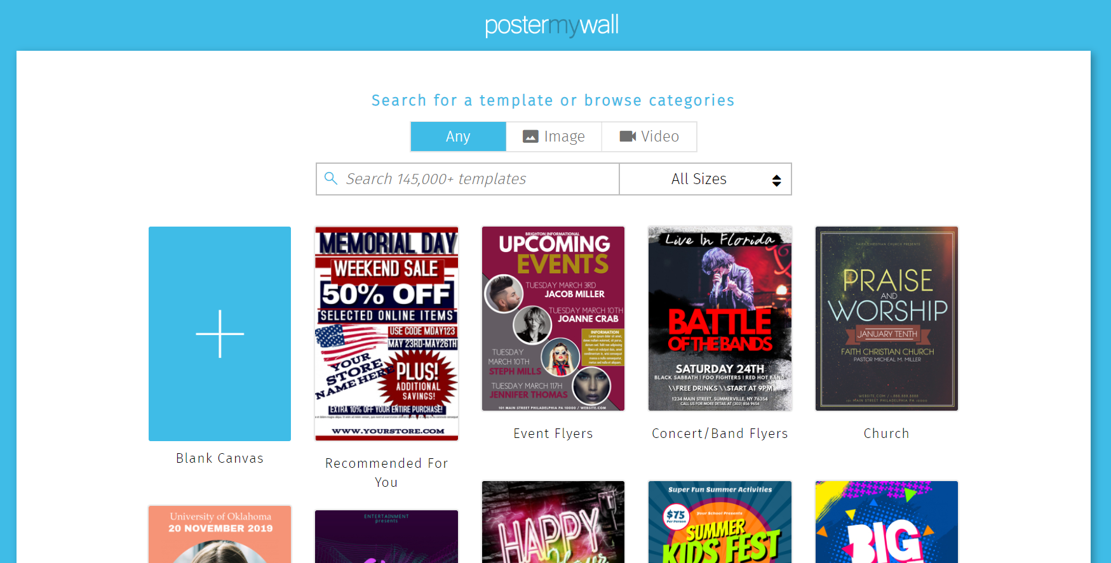The width and height of the screenshot is (1111, 563).
Task: Click the magnifying glass search icon
Action: click(331, 178)
